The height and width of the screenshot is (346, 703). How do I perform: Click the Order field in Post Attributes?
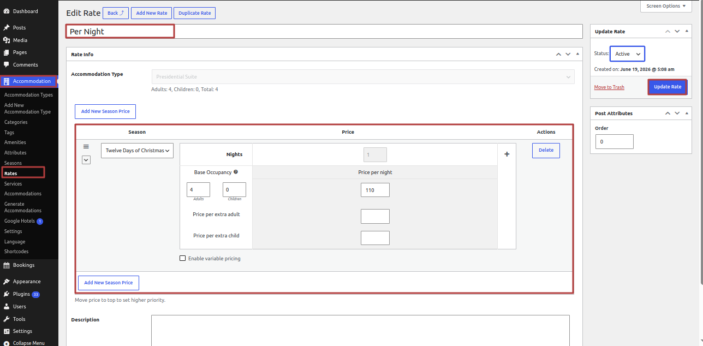pos(614,141)
